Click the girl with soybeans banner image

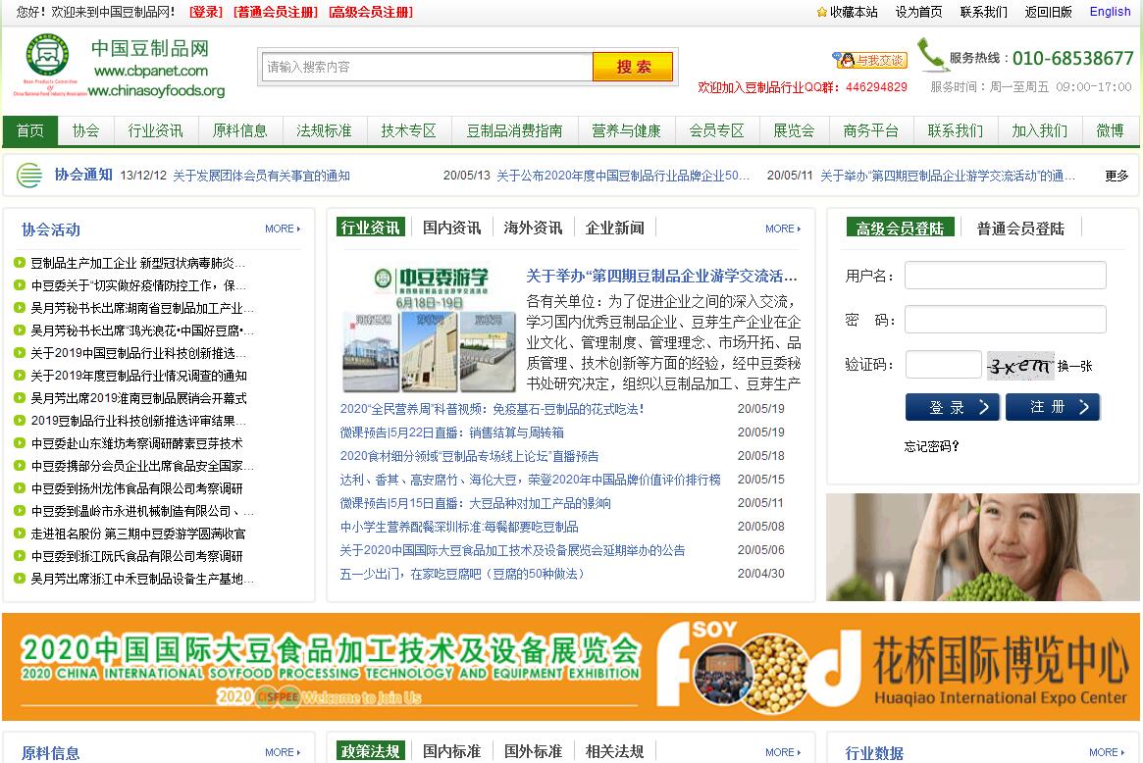click(x=982, y=546)
